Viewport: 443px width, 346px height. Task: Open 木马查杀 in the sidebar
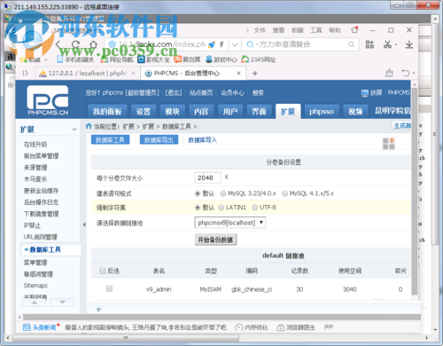point(35,179)
